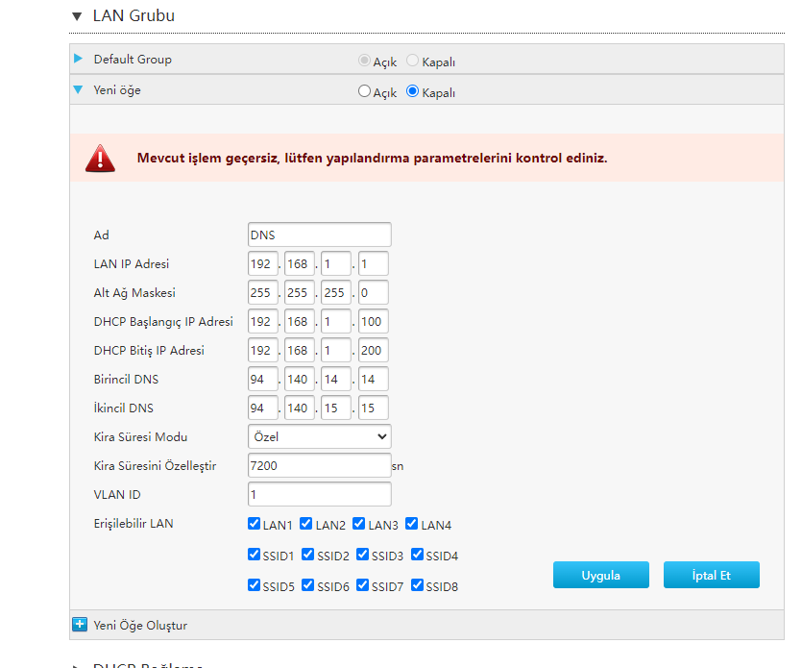This screenshot has height=668, width=802.
Task: Click DHCP Başlangıç IP last octet 100
Action: 374,321
